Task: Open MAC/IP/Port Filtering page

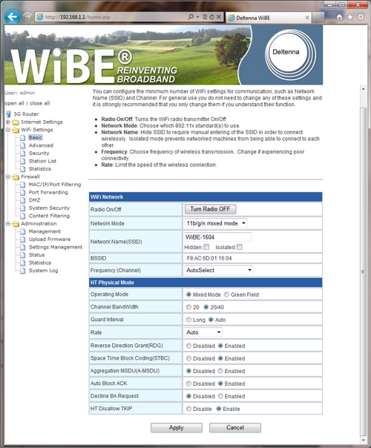Action: [55, 185]
